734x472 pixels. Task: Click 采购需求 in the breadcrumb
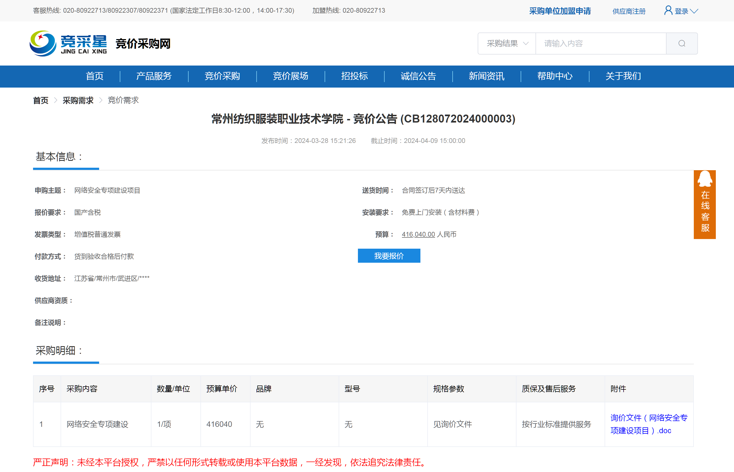click(x=78, y=100)
